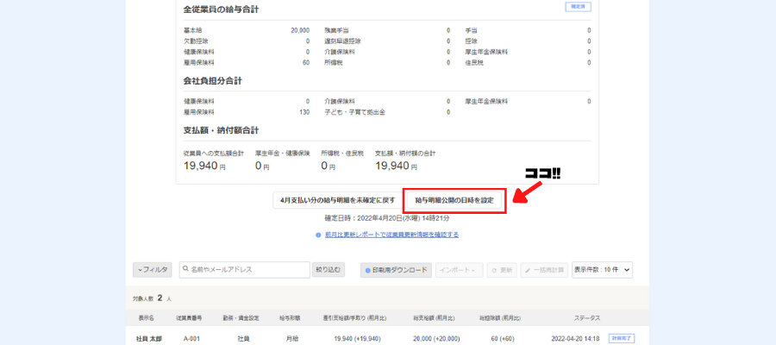Click the 表示名 column header
Screen dimensions: 776x345
point(146,317)
